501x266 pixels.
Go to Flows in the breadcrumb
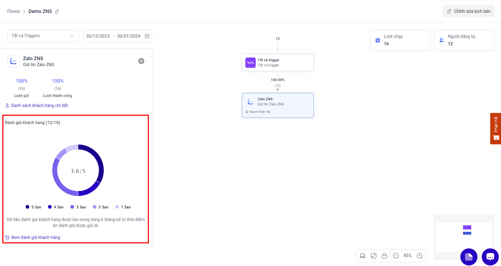click(x=14, y=11)
